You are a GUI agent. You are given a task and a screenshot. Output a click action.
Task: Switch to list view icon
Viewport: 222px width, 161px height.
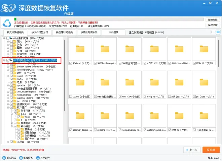213,32
